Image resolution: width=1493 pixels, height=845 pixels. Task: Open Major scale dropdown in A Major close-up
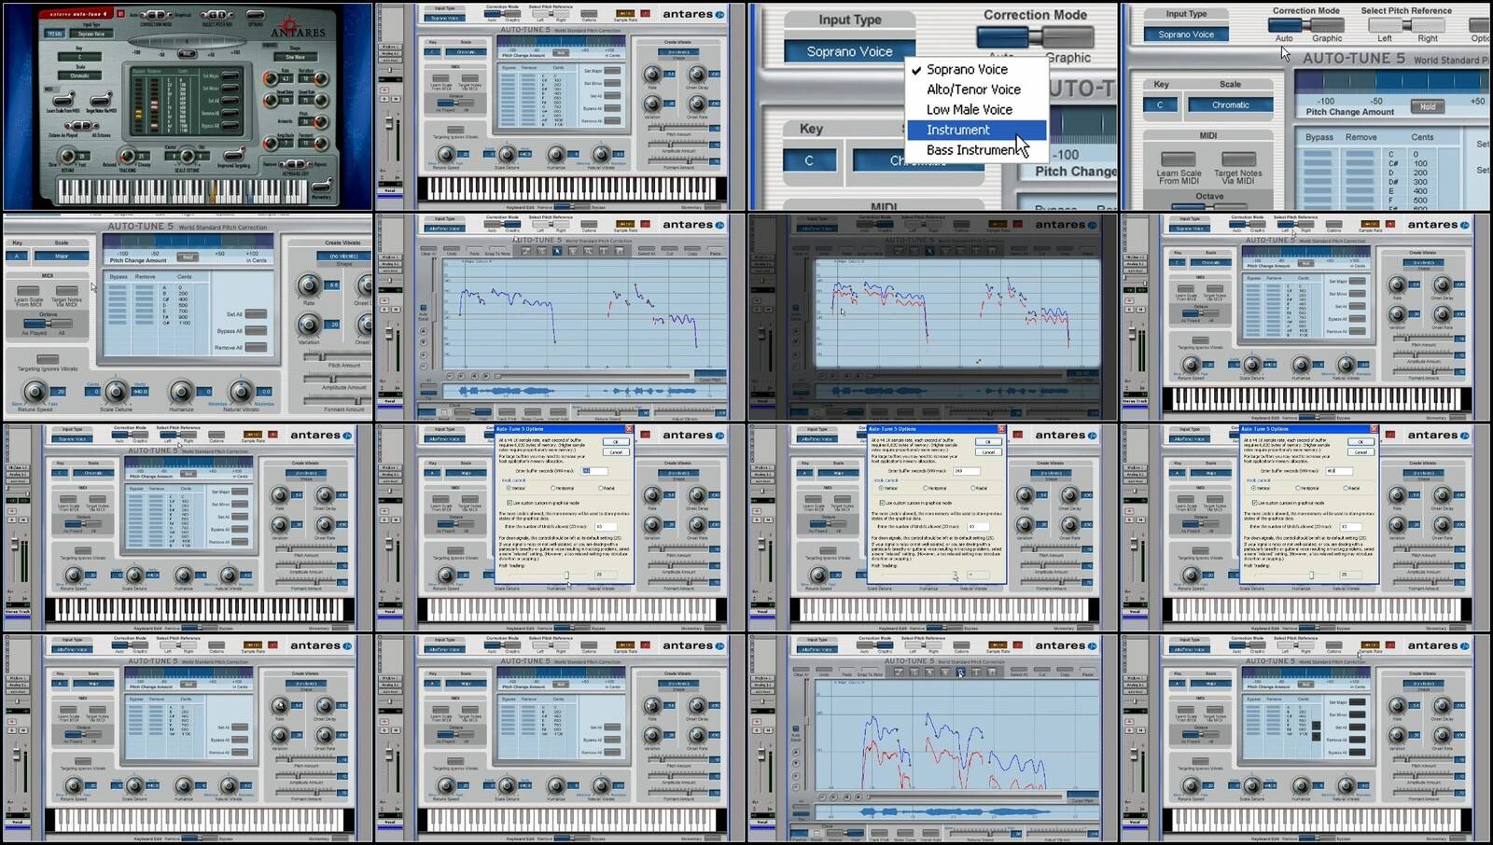click(62, 256)
